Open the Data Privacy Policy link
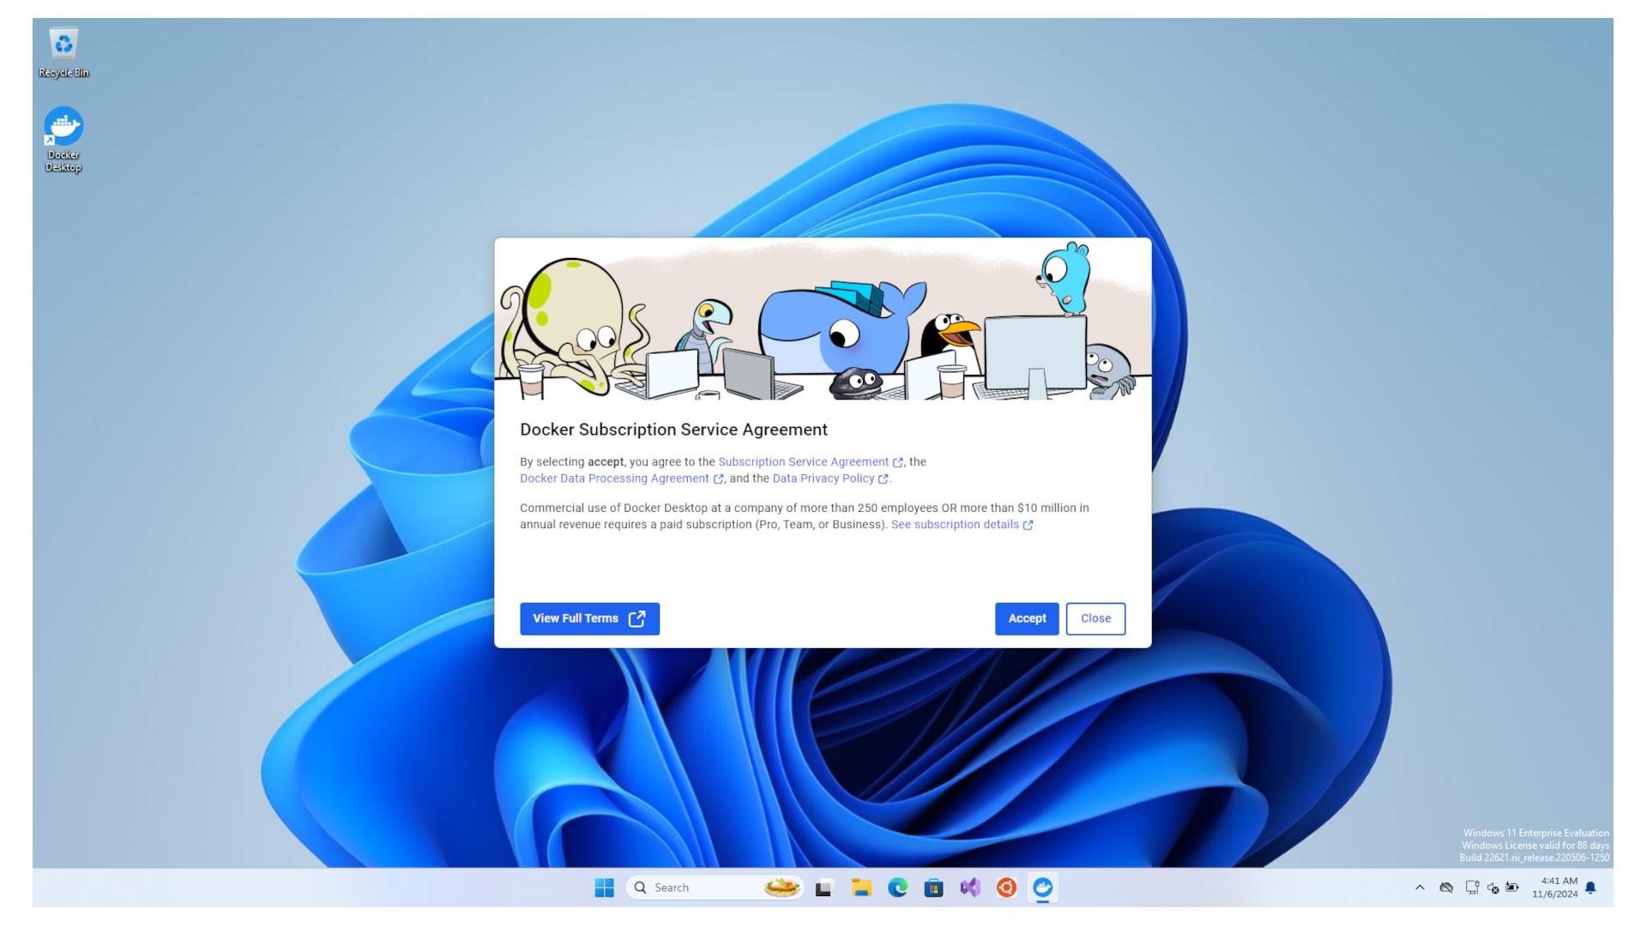 point(823,478)
